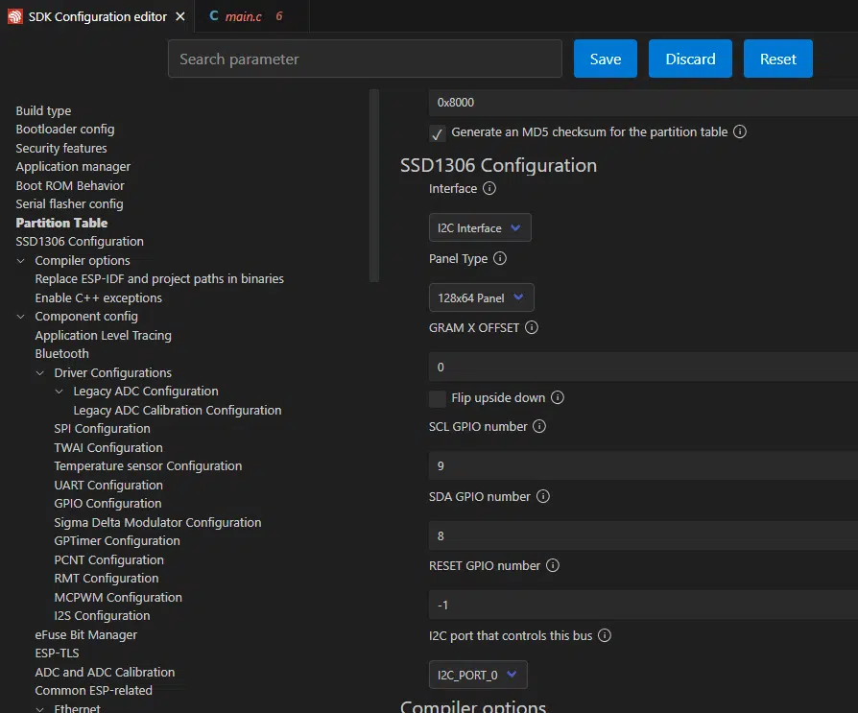Show info for SCL GPIO number
This screenshot has width=858, height=713.
[539, 426]
